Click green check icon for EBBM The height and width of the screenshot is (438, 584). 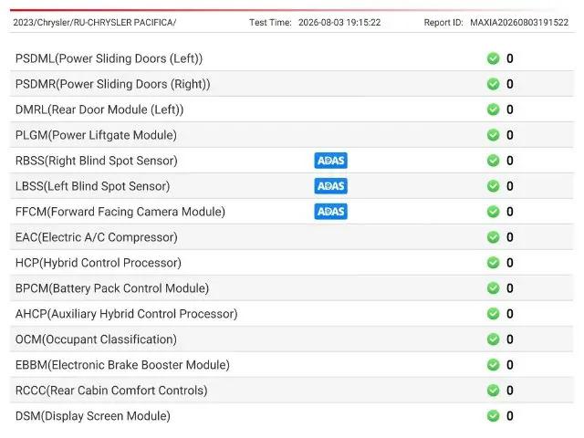[x=493, y=365]
